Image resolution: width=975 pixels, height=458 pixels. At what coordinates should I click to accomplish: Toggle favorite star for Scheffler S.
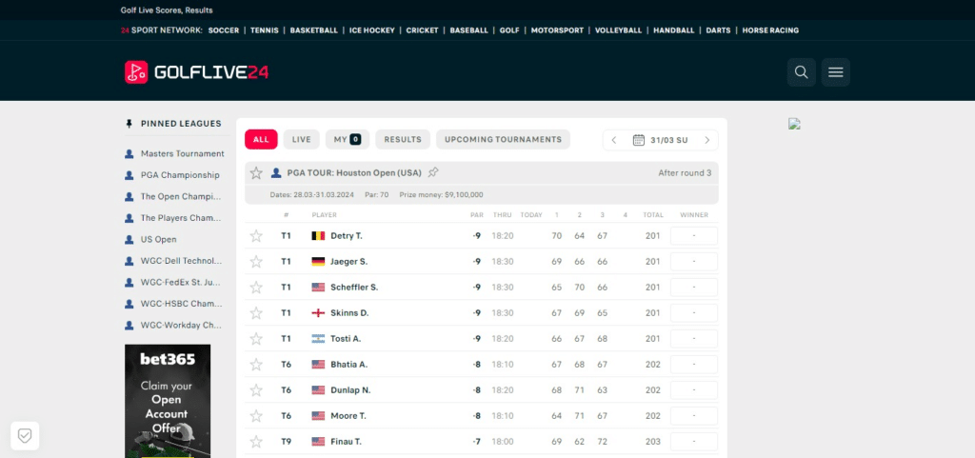click(255, 288)
